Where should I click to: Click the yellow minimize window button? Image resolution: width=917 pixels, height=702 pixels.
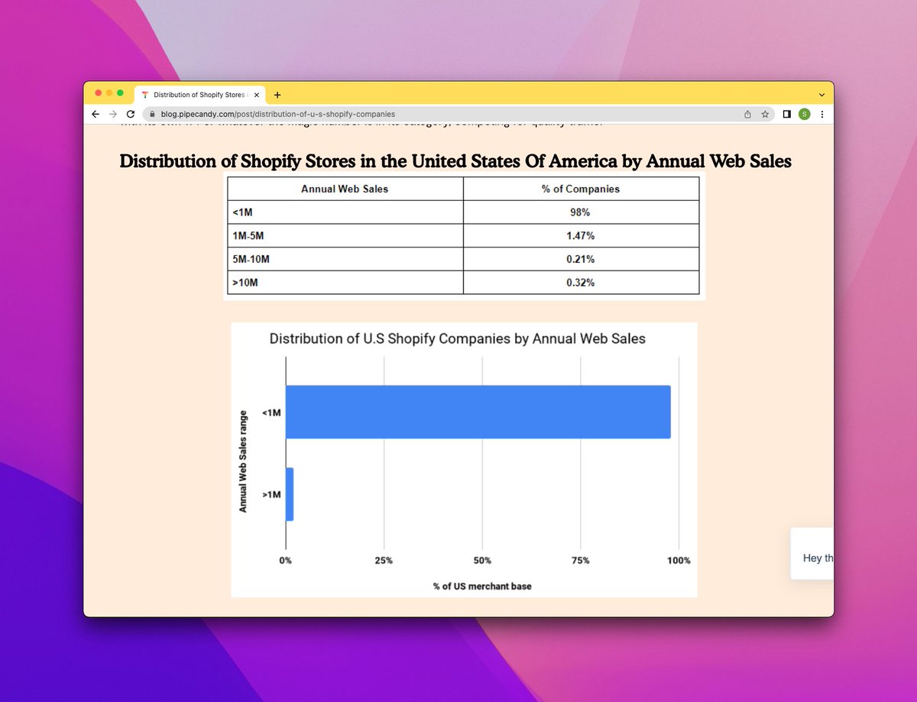[x=109, y=93]
